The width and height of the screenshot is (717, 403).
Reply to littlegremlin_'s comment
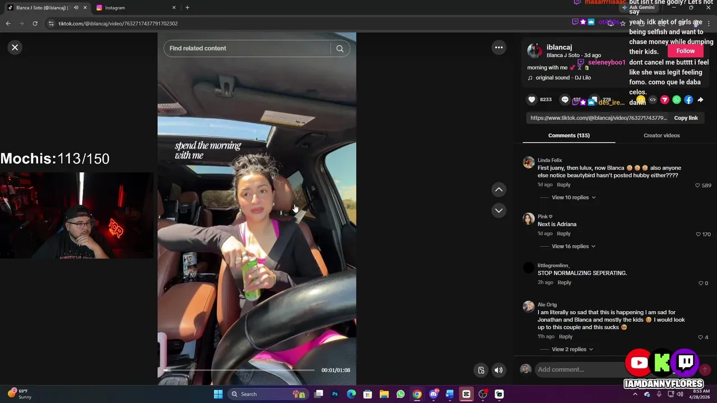pos(564,283)
